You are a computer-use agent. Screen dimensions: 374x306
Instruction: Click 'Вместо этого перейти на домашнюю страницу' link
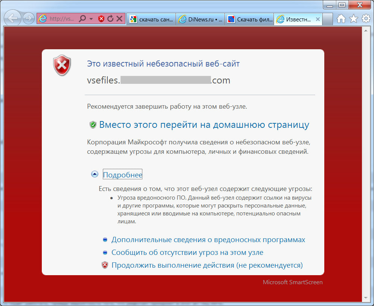[204, 124]
